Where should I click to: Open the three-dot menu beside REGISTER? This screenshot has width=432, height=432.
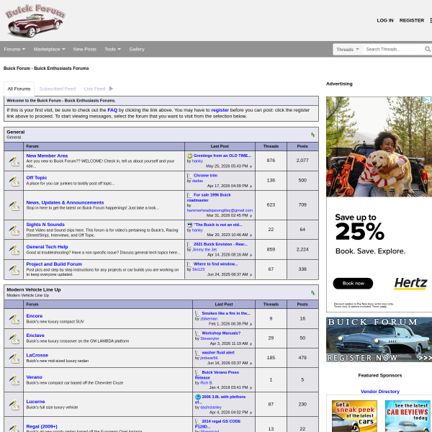pos(431,20)
